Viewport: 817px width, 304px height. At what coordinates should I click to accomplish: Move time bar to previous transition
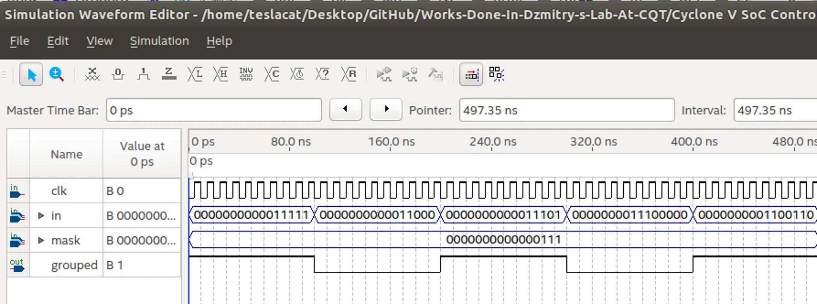click(x=345, y=109)
